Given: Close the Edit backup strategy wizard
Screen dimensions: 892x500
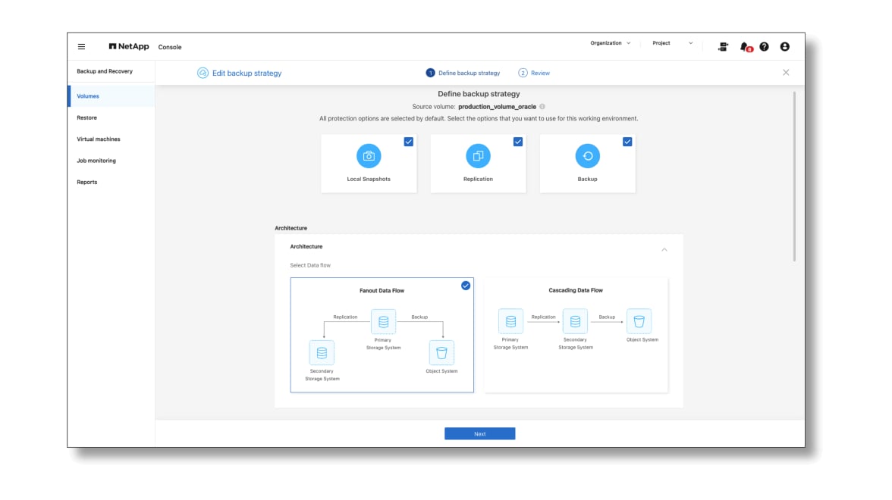Looking at the screenshot, I should 786,73.
